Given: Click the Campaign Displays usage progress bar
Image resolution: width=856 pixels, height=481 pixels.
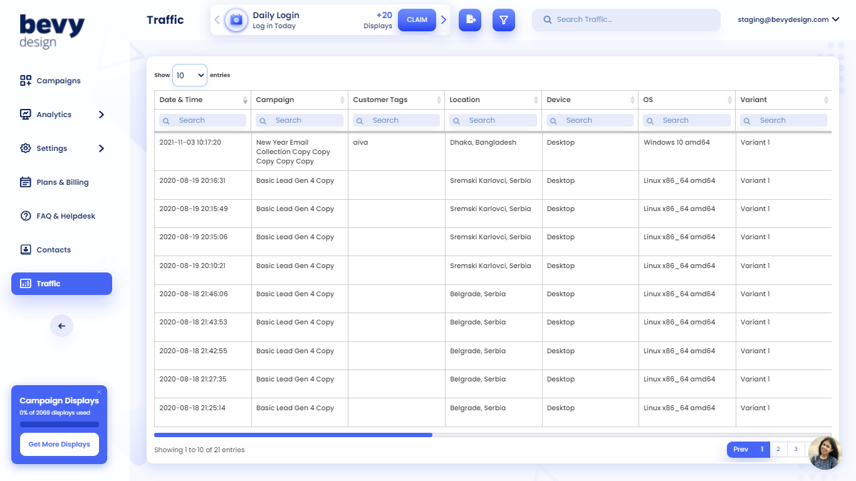Looking at the screenshot, I should click(x=59, y=424).
